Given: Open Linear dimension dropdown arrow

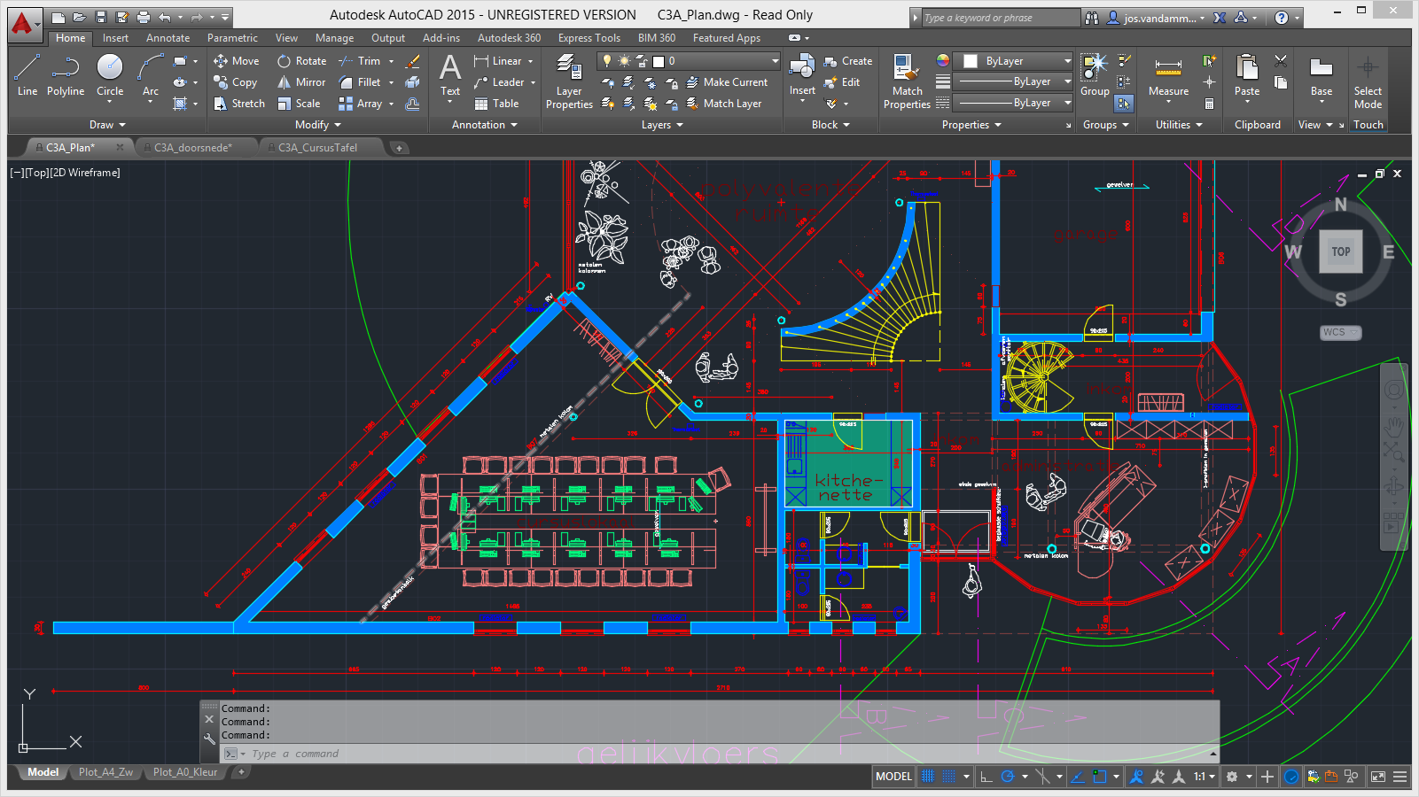Looking at the screenshot, I should [530, 61].
